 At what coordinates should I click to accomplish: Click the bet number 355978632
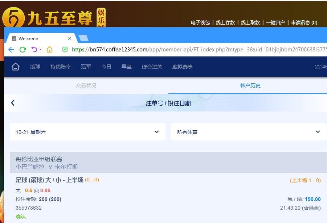pos(29,208)
